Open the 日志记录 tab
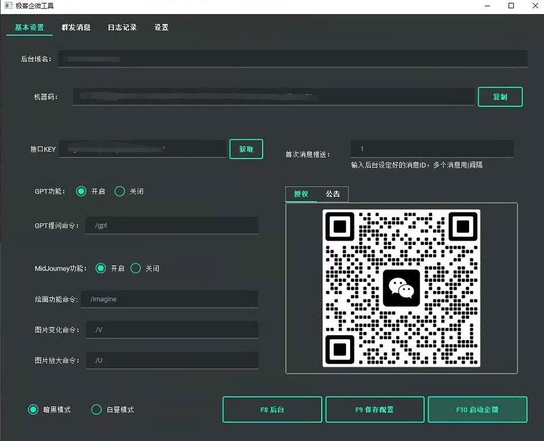The width and height of the screenshot is (544, 441). 122,27
